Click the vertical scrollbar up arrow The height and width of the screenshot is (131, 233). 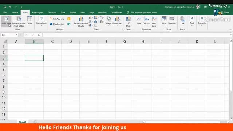231,40
